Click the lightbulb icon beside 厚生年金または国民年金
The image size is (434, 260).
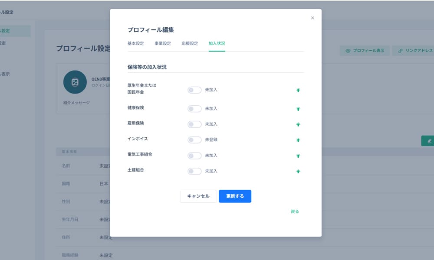[x=298, y=91]
